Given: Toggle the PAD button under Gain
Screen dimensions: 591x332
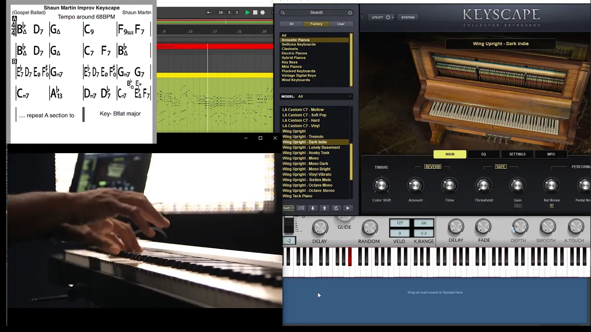Looking at the screenshot, I should [518, 206].
